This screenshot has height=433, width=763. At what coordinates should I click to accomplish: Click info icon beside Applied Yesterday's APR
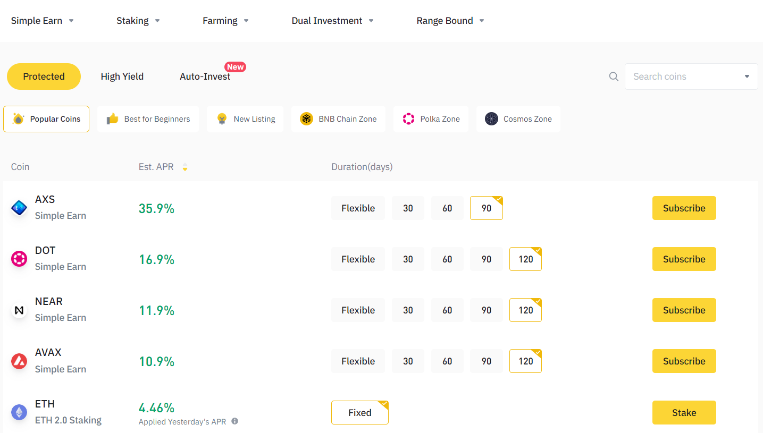[234, 421]
